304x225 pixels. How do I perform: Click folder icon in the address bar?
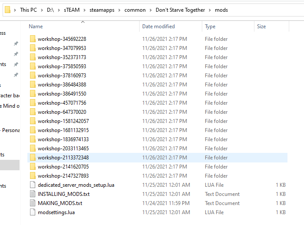(x=7, y=10)
